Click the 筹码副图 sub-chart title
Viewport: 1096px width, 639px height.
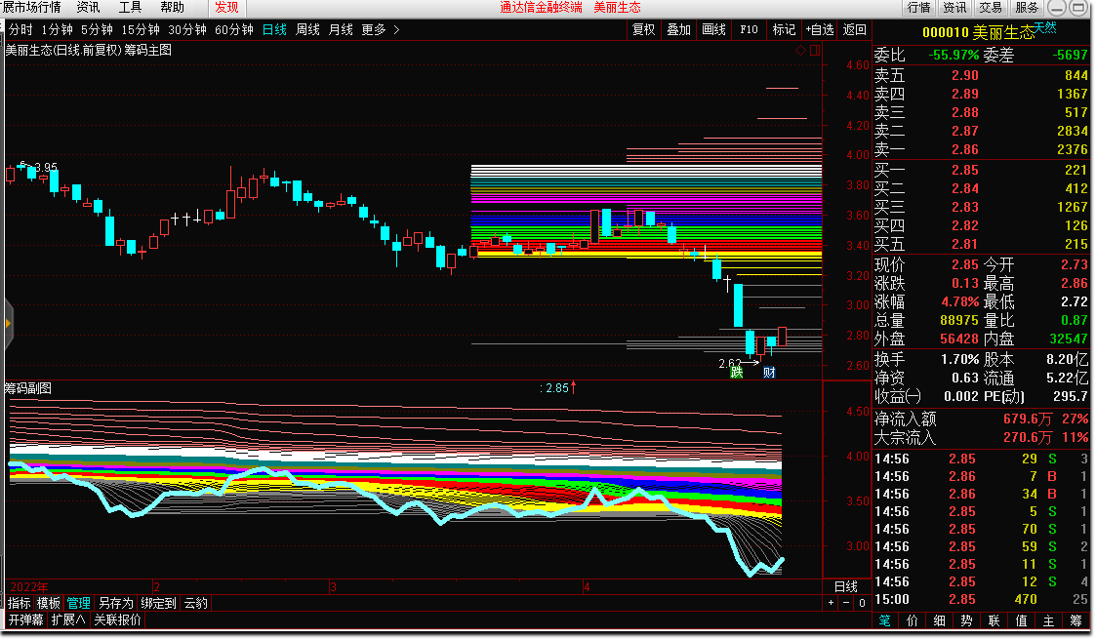point(28,388)
